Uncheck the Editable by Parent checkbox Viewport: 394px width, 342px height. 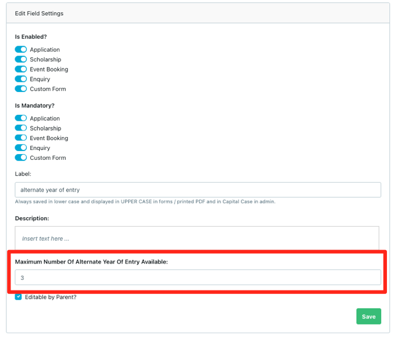19,297
